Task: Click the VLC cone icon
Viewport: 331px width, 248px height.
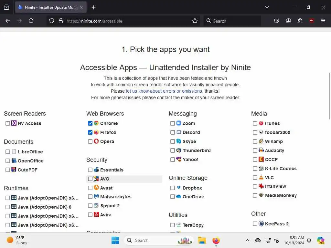Action: pos(261,177)
